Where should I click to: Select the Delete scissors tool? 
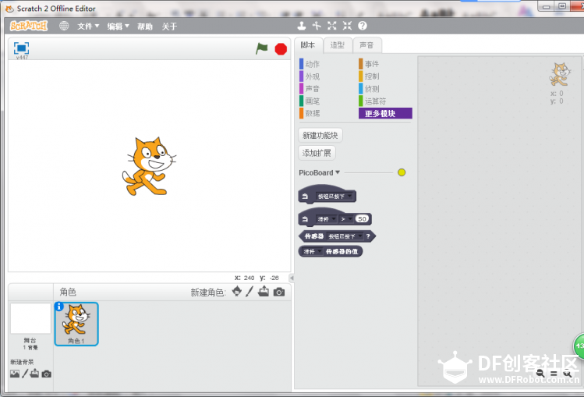coord(317,26)
